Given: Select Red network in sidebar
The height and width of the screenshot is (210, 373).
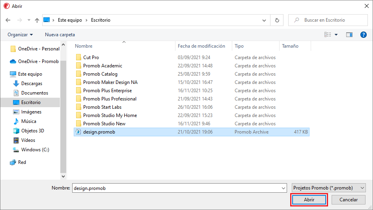Looking at the screenshot, I should click(18, 162).
